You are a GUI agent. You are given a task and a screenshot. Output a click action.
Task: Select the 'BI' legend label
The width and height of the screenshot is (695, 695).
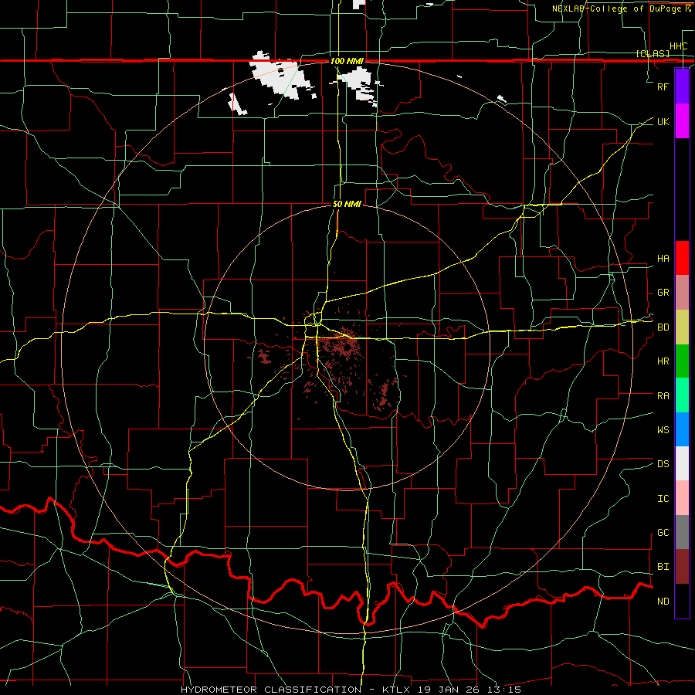click(663, 567)
